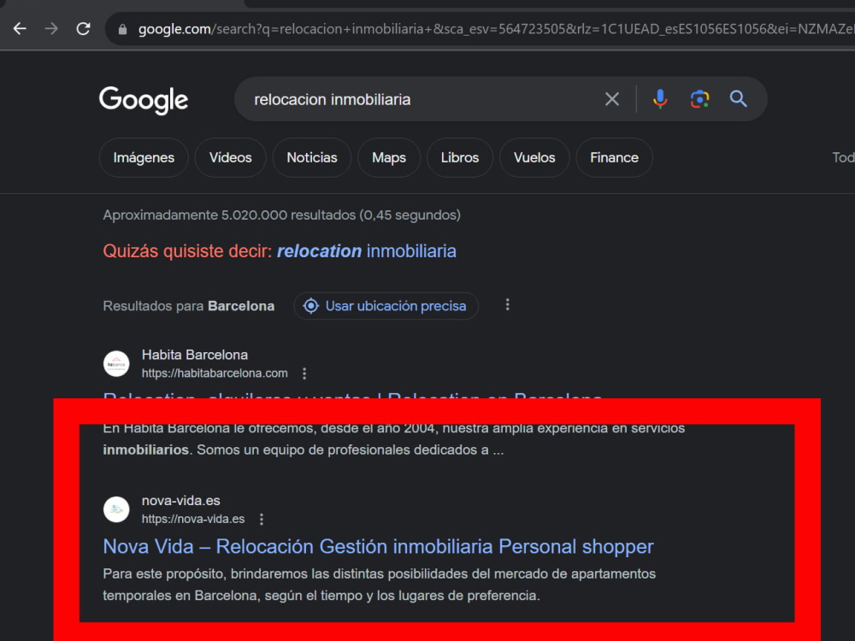Click 'Usar ubicación precisa' button

386,306
